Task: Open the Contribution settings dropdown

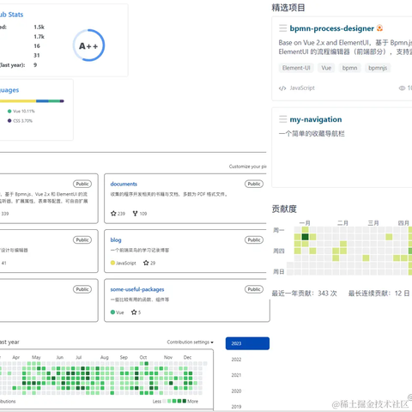Action: pyautogui.click(x=191, y=342)
